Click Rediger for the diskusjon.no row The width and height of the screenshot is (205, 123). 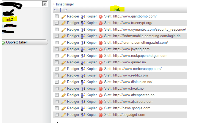[73, 82]
